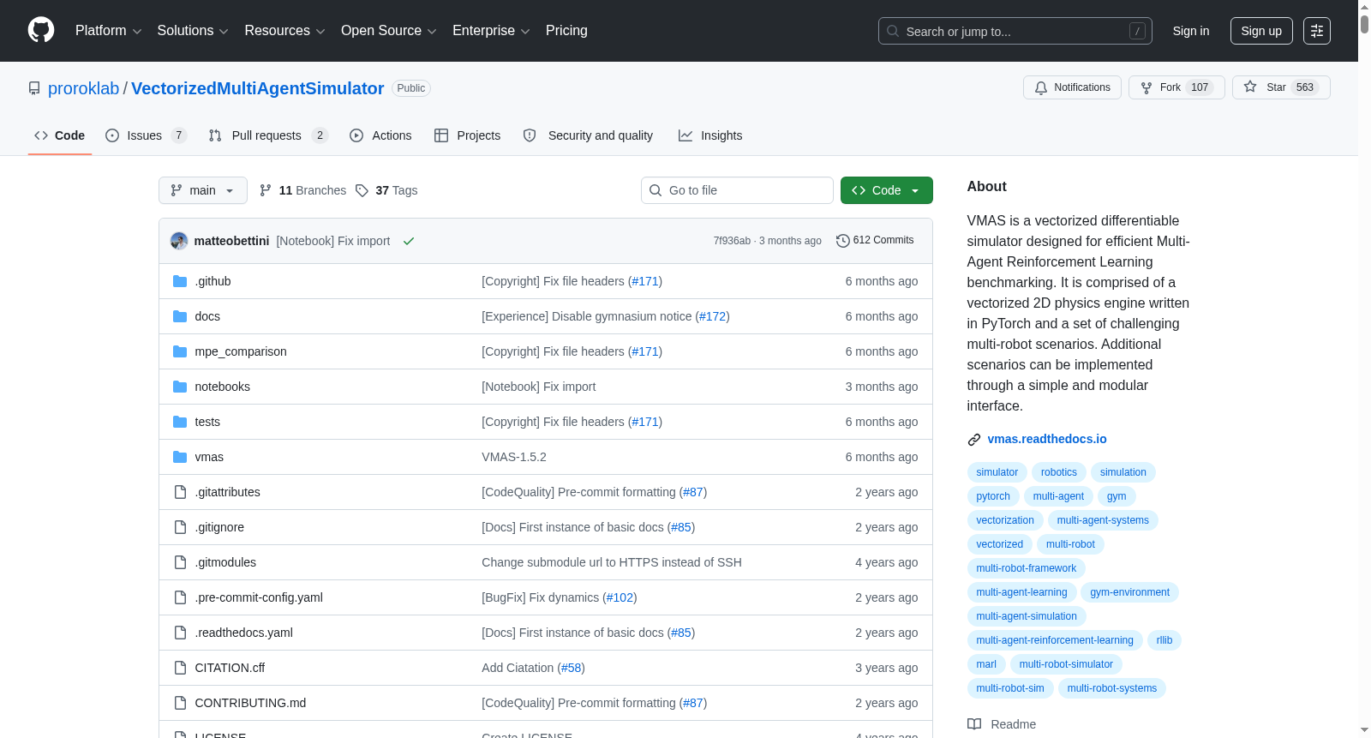The height and width of the screenshot is (738, 1371).
Task: Click the mpe_comparison folder icon
Action: [x=180, y=351]
